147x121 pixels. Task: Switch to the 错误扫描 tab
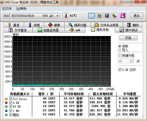tap(78, 25)
